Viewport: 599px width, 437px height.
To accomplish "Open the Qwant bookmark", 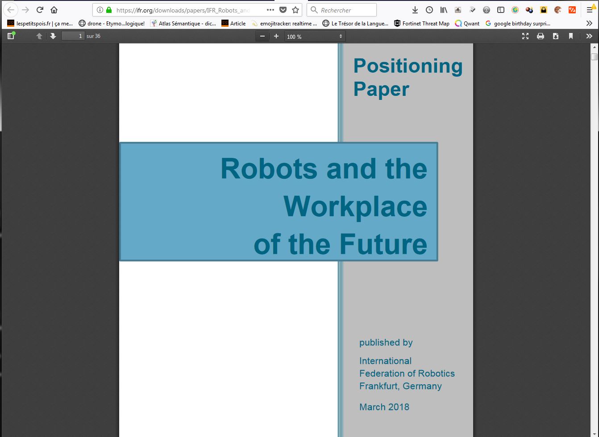I will point(467,23).
